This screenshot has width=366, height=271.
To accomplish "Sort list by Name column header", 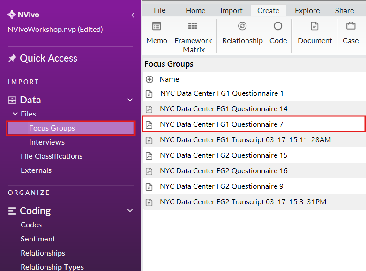I will (169, 79).
